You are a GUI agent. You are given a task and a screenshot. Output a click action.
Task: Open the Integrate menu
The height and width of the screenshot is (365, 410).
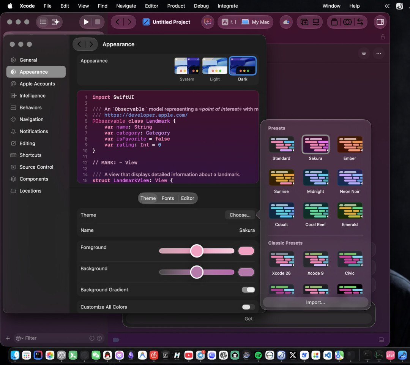(228, 6)
